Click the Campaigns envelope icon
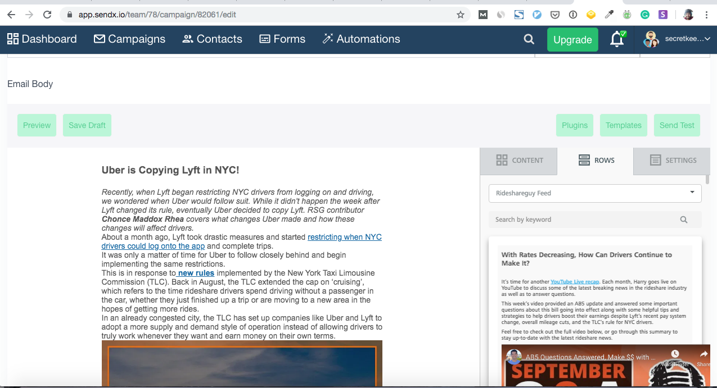Screen dimensions: 717x388 100,39
